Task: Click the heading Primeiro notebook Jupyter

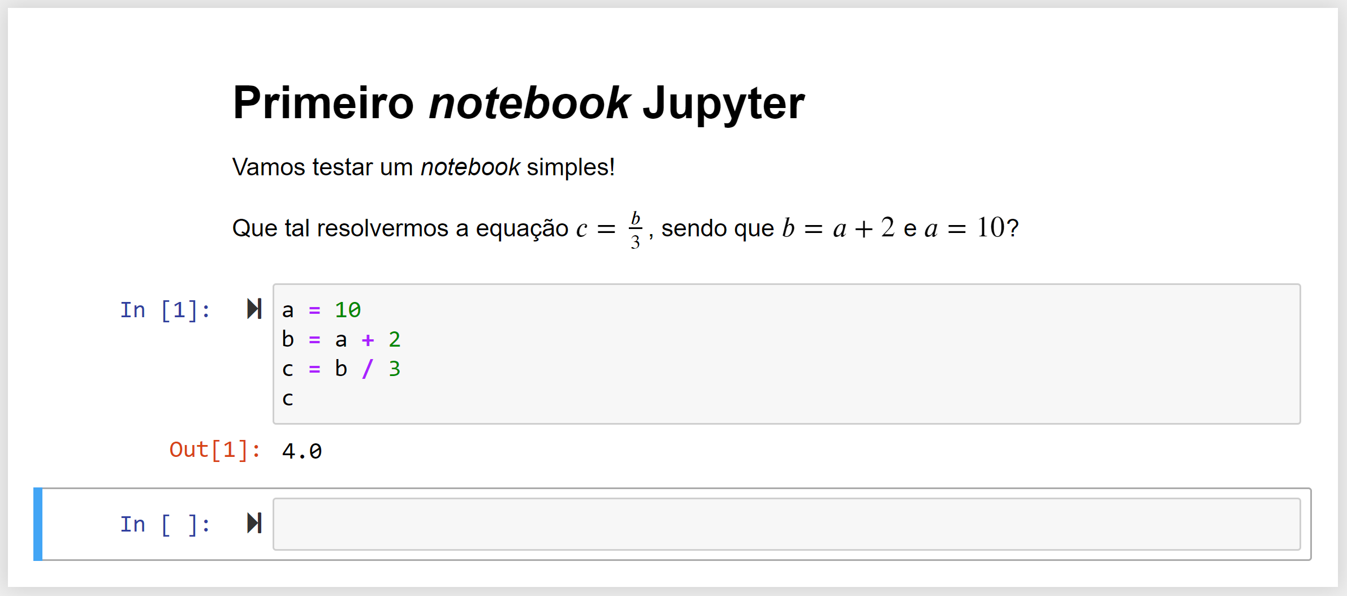Action: pos(519,103)
